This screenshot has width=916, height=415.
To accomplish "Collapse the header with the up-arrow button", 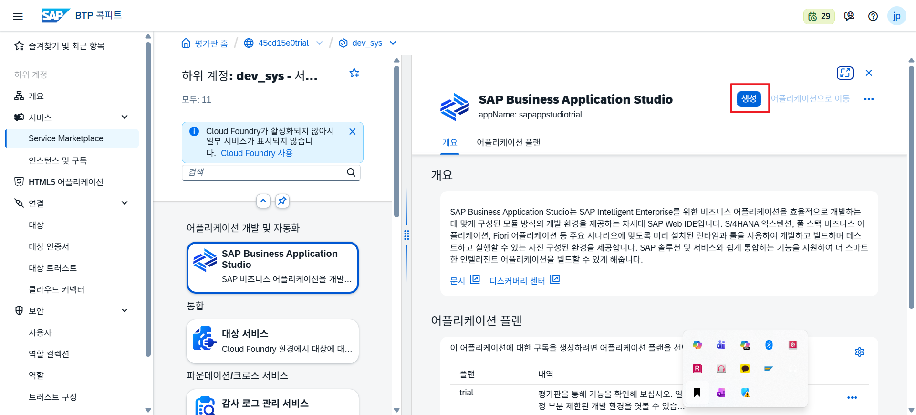I will [x=263, y=201].
